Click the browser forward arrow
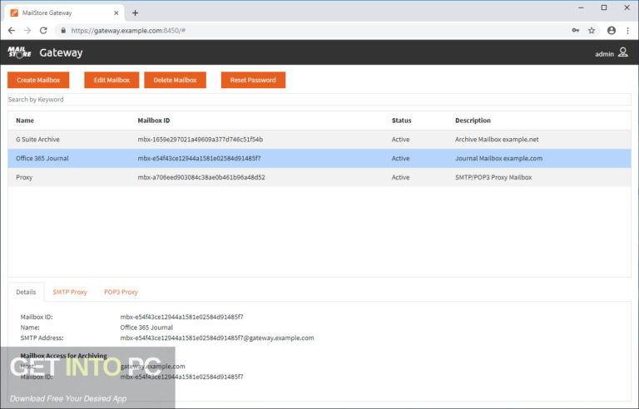 [x=27, y=31]
